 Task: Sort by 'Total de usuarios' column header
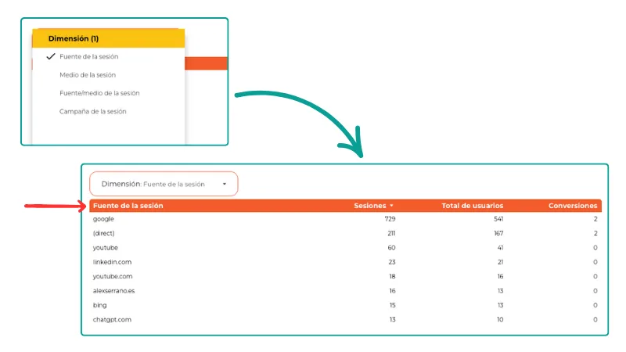click(472, 206)
